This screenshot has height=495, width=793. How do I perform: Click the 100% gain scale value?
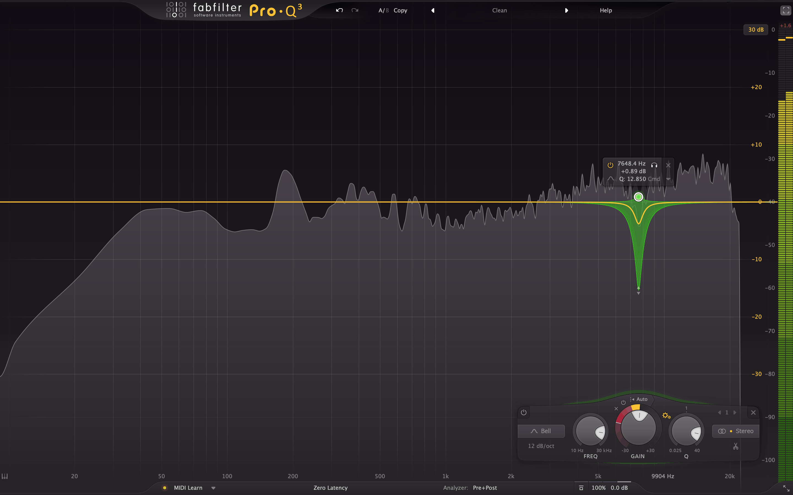coord(598,488)
